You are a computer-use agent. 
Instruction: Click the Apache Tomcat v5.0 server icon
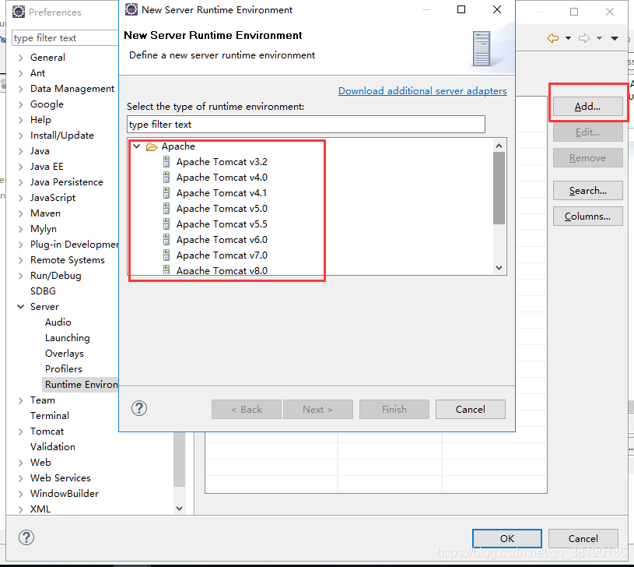166,209
